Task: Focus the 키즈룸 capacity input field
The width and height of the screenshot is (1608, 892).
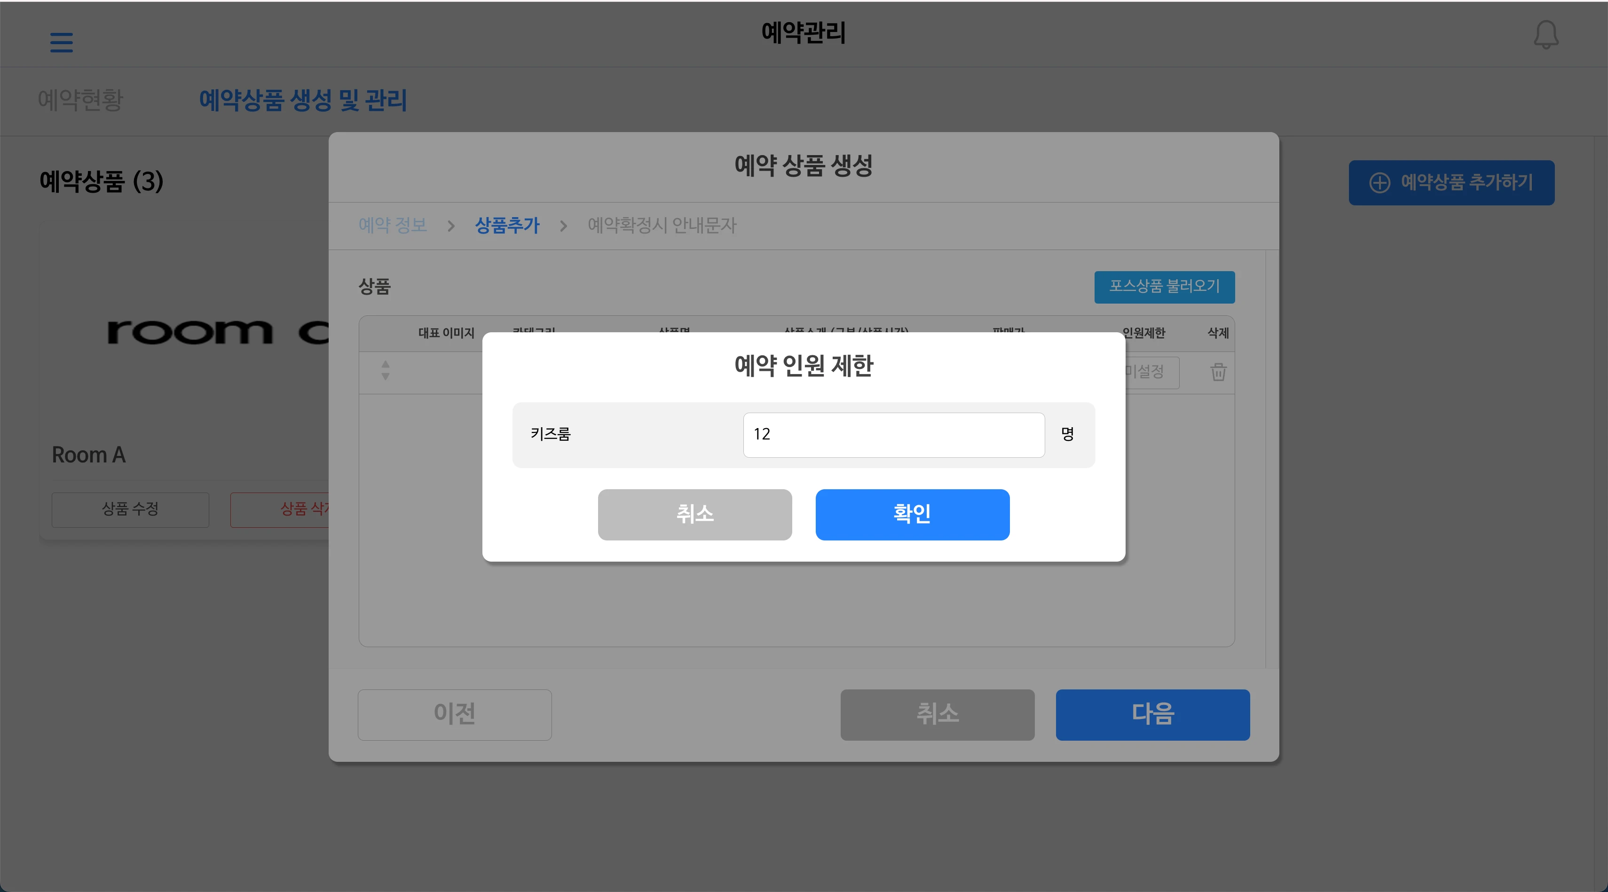Action: pyautogui.click(x=894, y=435)
